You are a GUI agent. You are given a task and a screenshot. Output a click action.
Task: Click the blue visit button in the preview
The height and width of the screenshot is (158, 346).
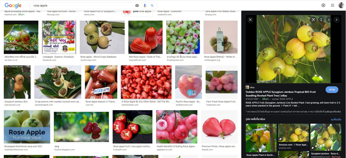click(332, 89)
